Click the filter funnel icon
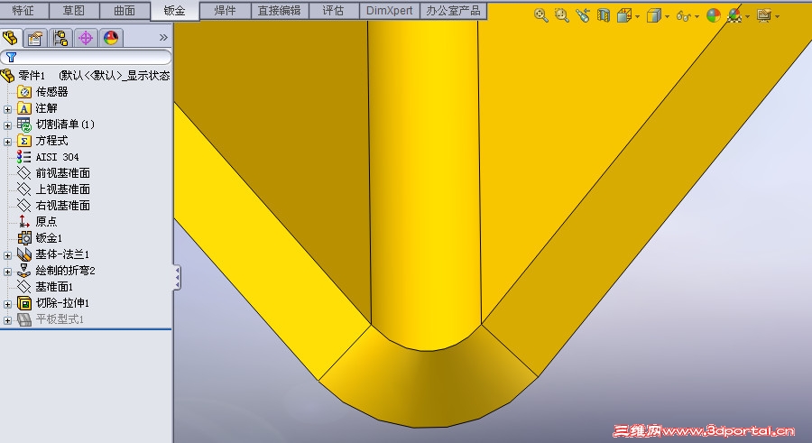The height and width of the screenshot is (443, 812). click(x=11, y=57)
